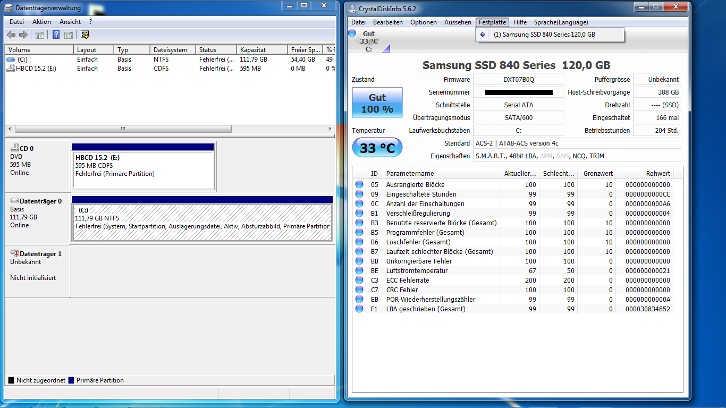
Task: Click the black Nicht zugeordnet legend swatch
Action: pos(11,380)
